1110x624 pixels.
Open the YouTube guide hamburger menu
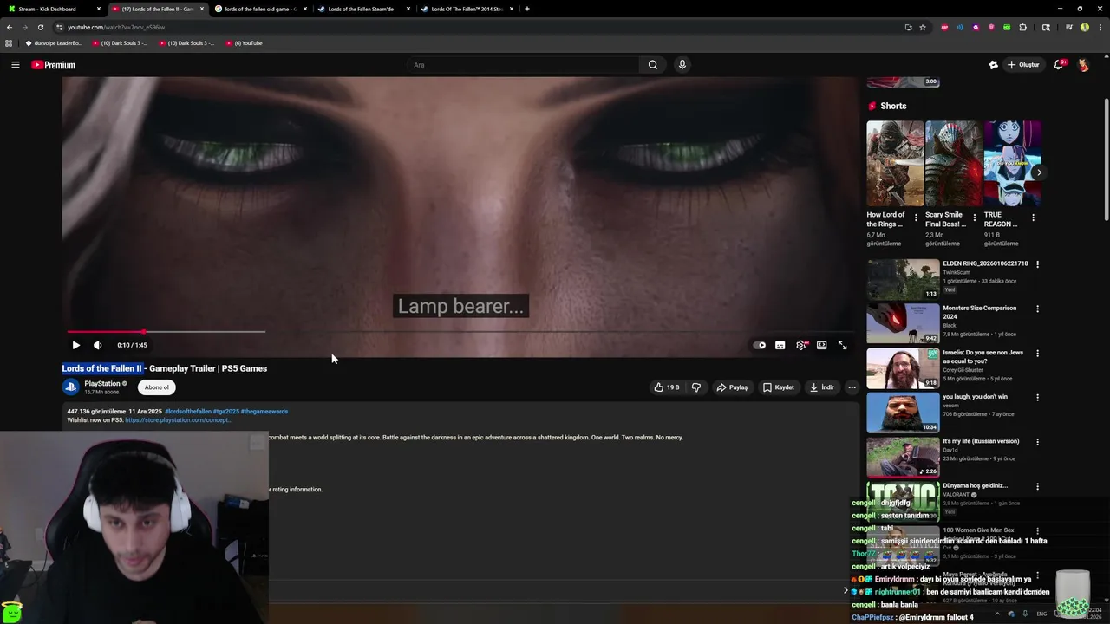click(15, 65)
